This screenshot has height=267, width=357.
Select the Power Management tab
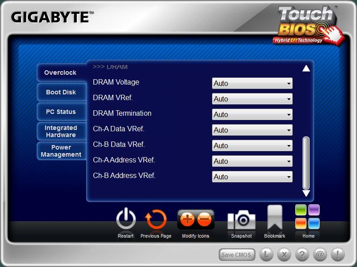click(x=62, y=151)
